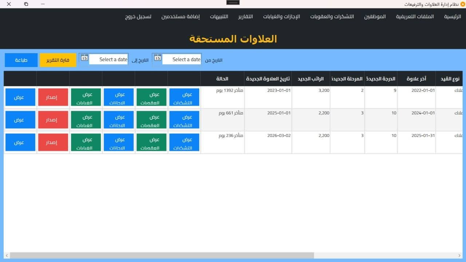The height and width of the screenshot is (262, 466).
Task: Click 'عرض الغيابات' in the 1392-day delayed row
Action: (86, 97)
